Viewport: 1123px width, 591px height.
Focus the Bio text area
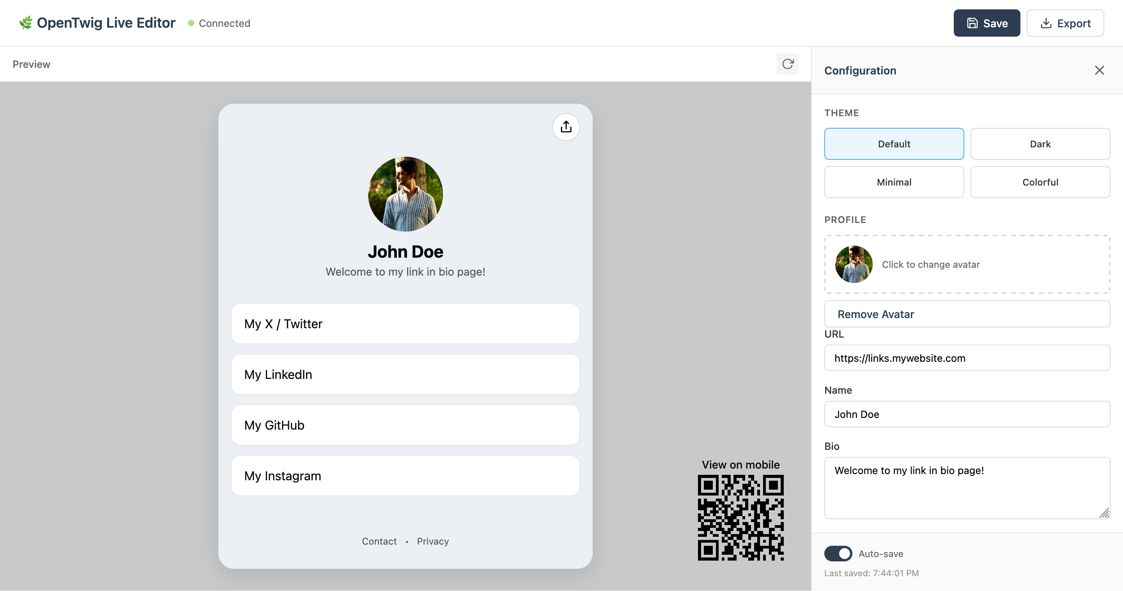point(967,488)
